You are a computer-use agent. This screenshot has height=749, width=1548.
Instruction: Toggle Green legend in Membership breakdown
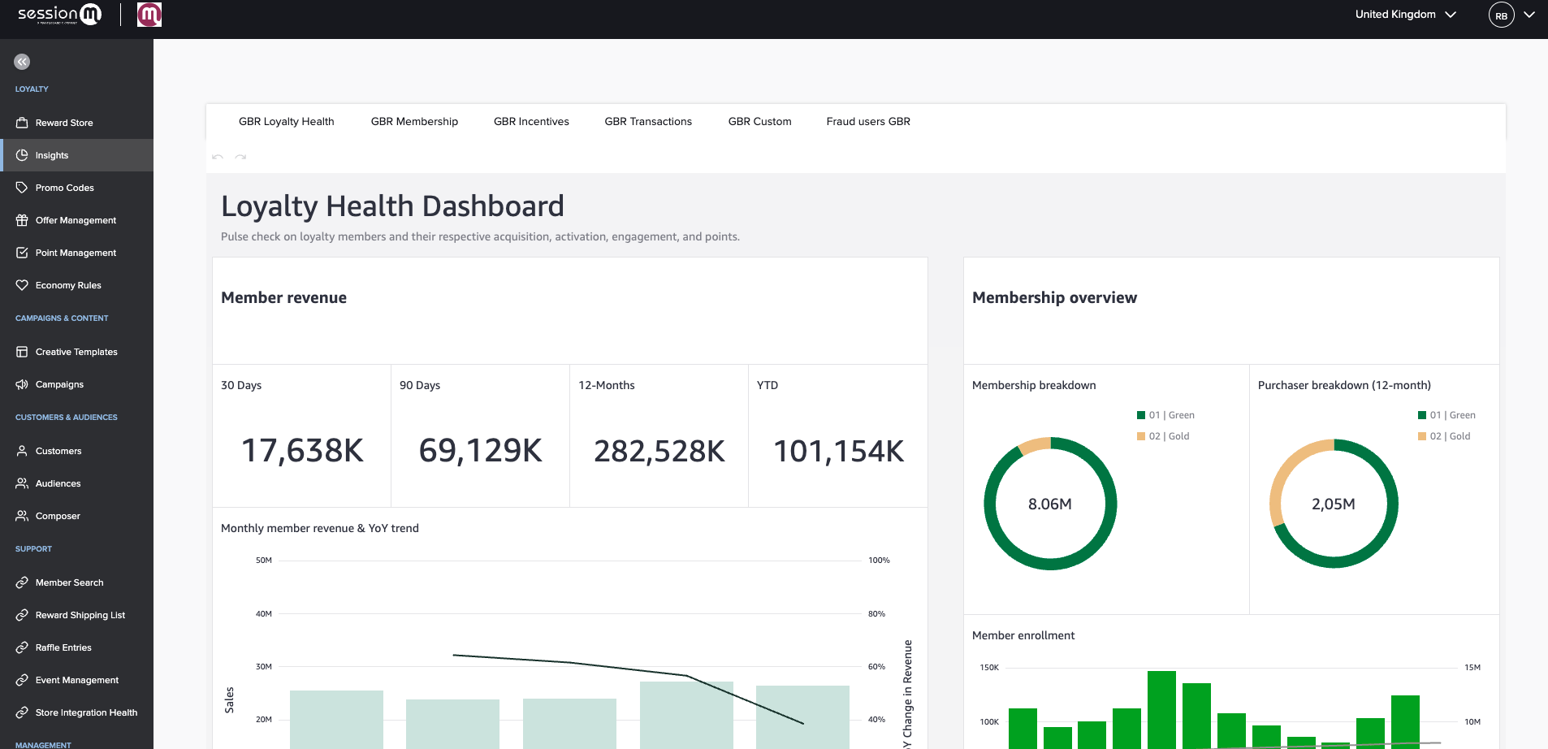click(x=1165, y=415)
